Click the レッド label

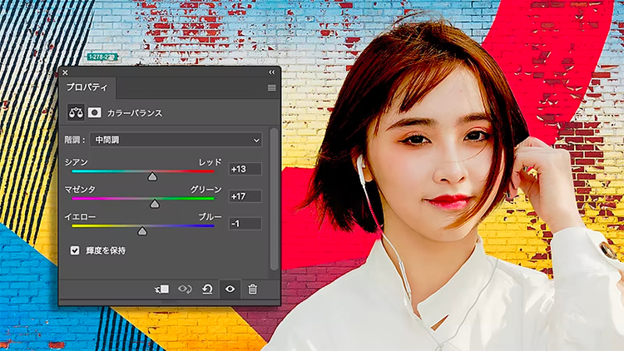pyautogui.click(x=210, y=162)
